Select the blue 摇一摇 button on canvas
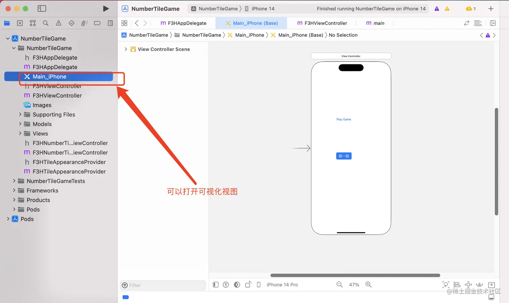Viewport: 509px width, 303px height. 344,156
